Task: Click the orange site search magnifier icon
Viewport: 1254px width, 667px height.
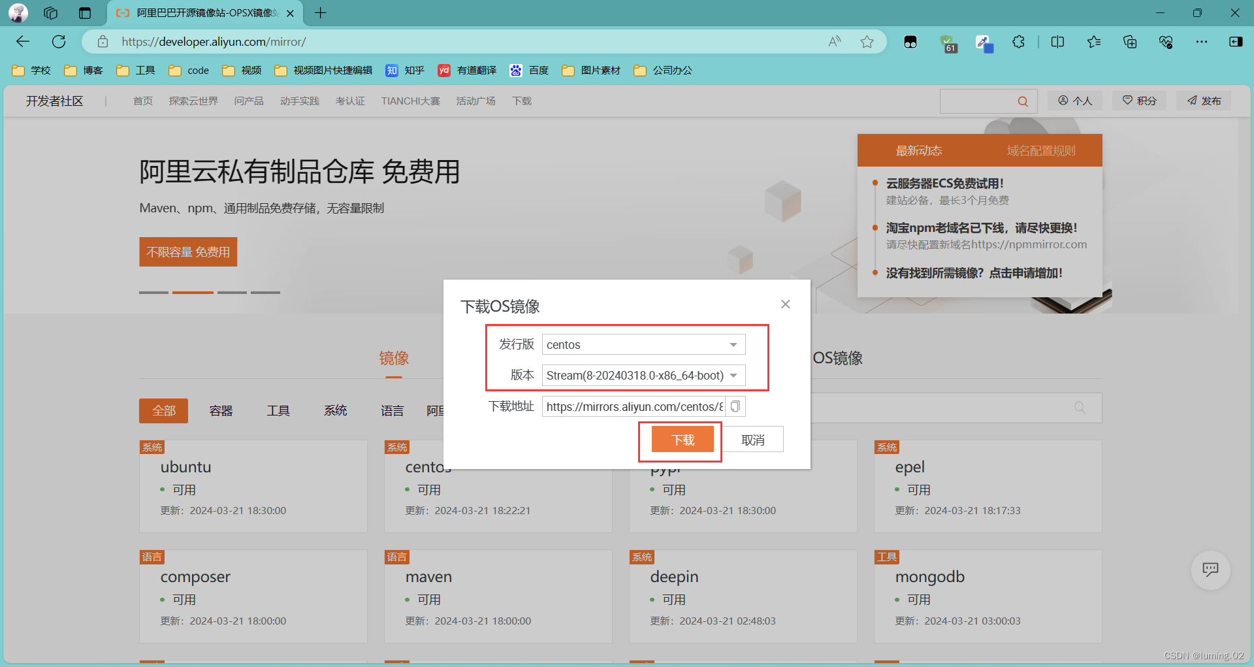Action: coord(1023,101)
